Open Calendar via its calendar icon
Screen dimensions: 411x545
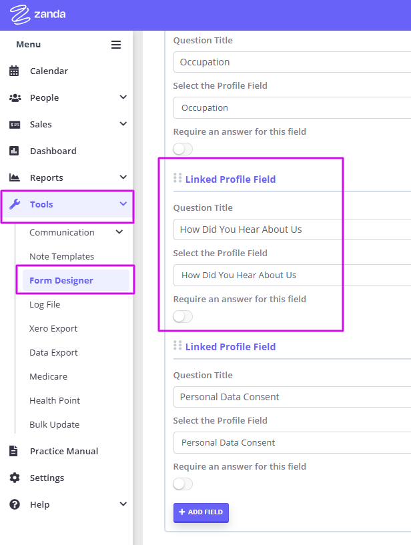(x=14, y=71)
